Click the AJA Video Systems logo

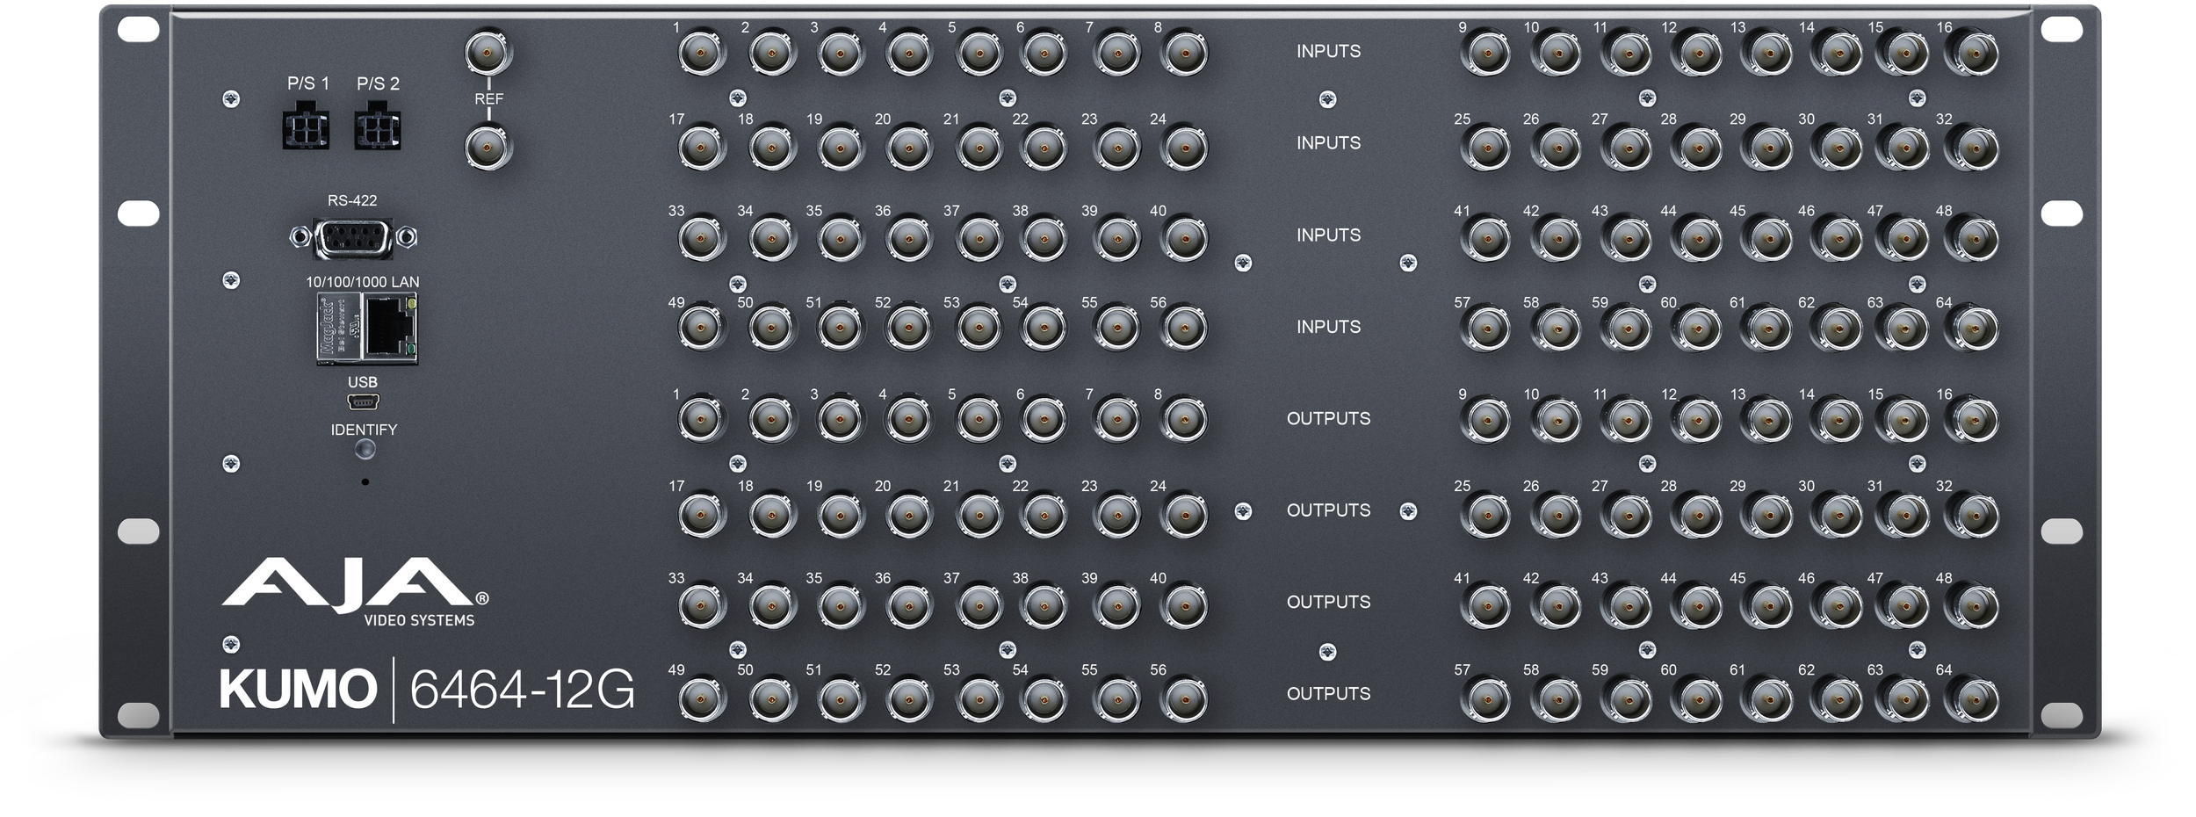tap(355, 593)
